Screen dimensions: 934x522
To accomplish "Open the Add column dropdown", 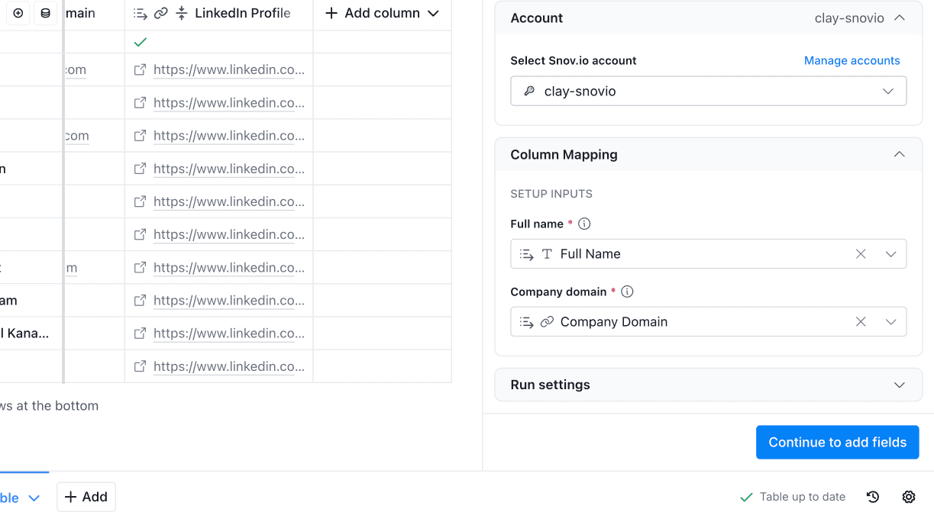I will tap(382, 13).
